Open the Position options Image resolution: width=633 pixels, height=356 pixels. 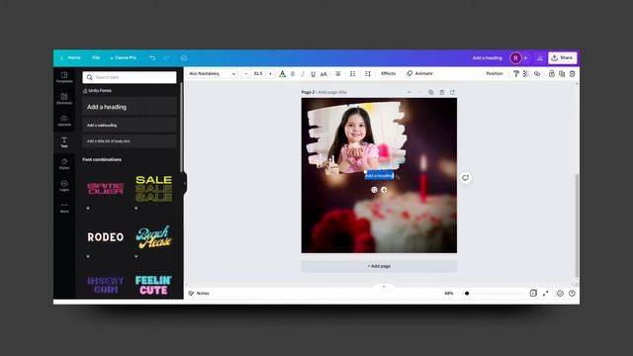point(495,73)
